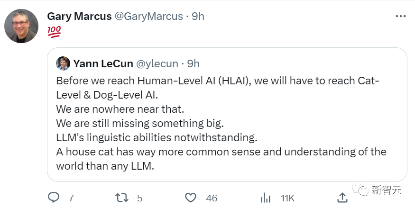Image resolution: width=415 pixels, height=208 pixels.
Task: Like the tweet with the heart icon
Action: tap(191, 197)
